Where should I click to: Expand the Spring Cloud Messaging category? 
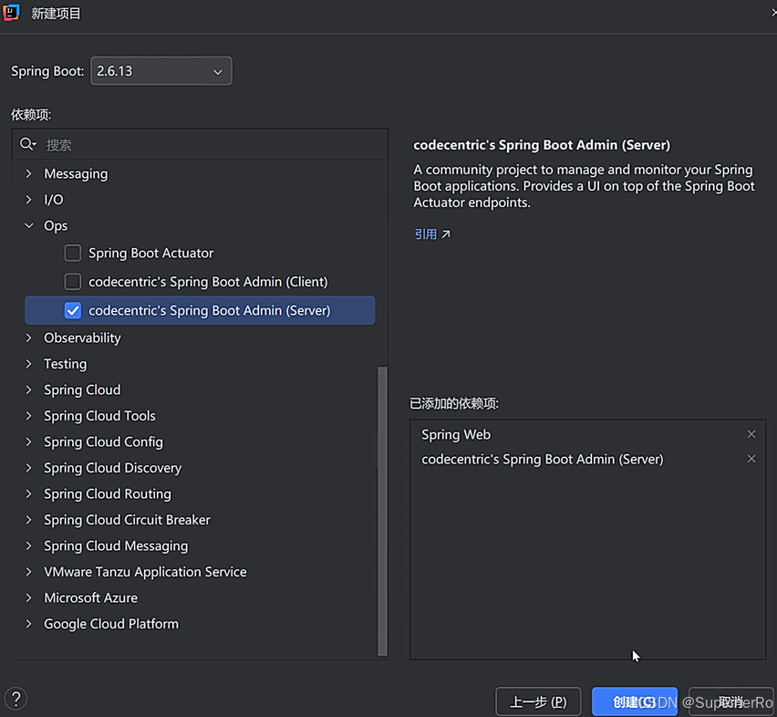29,546
